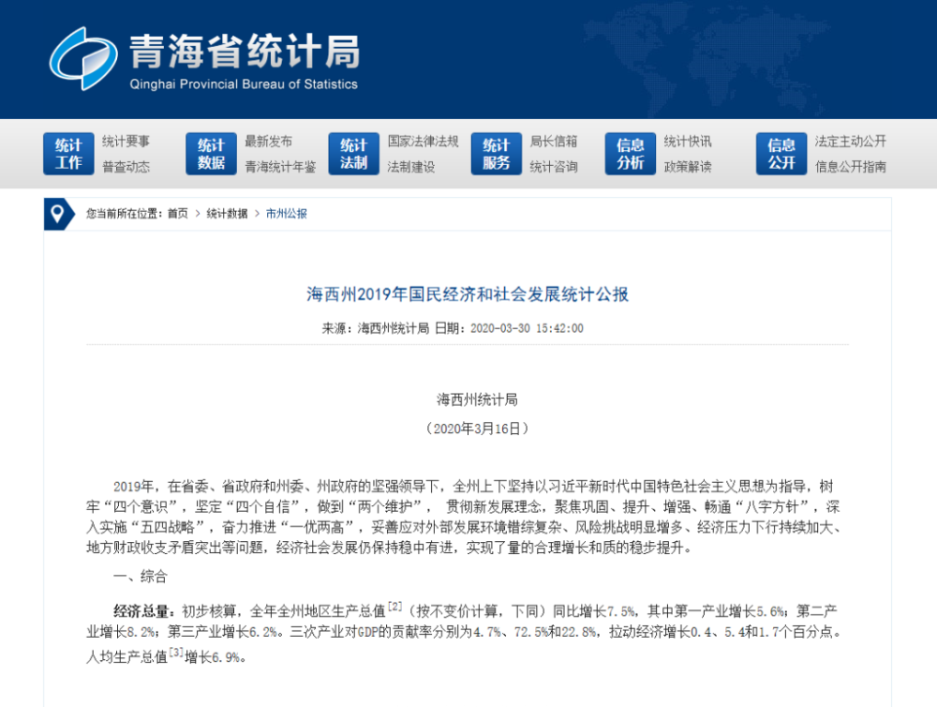
Task: Open 统计咨询 link
Action: [554, 167]
